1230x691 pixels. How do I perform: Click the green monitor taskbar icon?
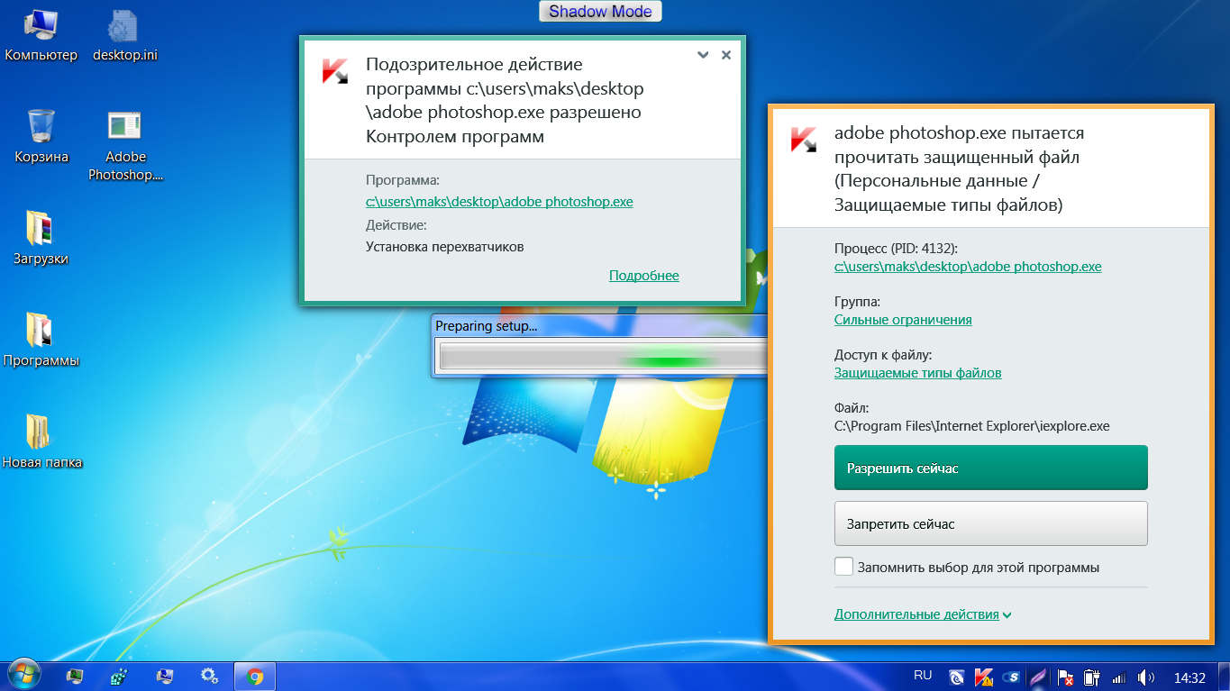coord(76,677)
